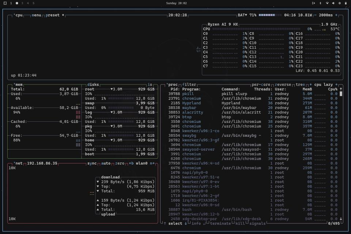This screenshot has height=234, width=351.
Task: Toggle 'tree' view for processes
Action: click(300, 84)
